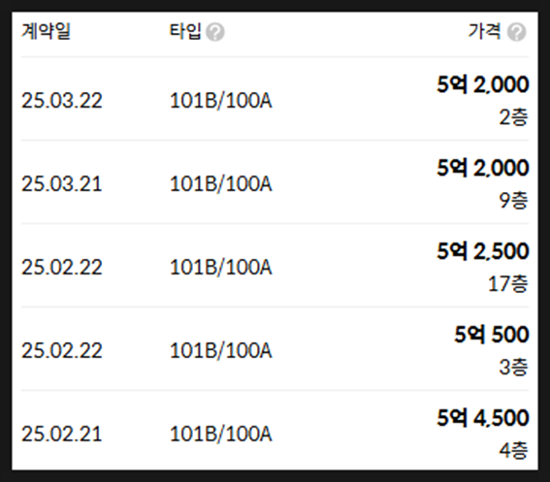This screenshot has width=550, height=482.
Task: Click the 5억 500 price entry
Action: tap(492, 335)
